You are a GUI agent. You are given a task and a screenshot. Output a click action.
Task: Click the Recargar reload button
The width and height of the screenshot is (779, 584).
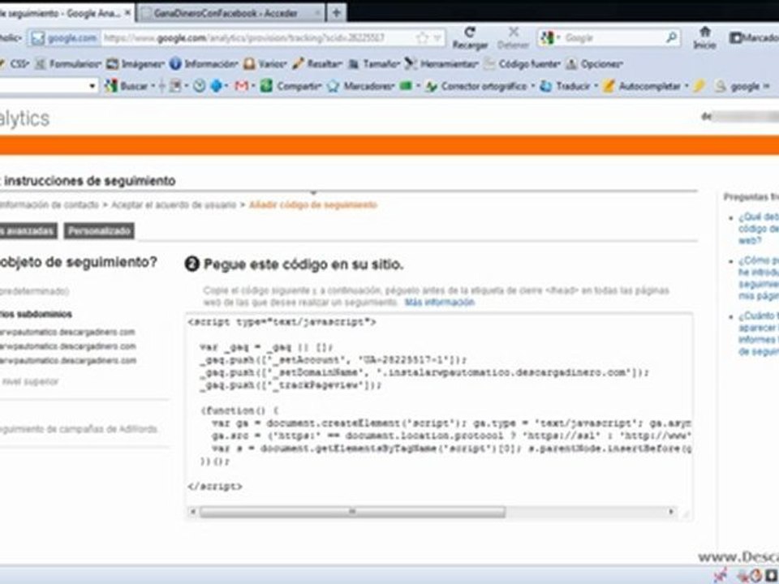pyautogui.click(x=470, y=38)
